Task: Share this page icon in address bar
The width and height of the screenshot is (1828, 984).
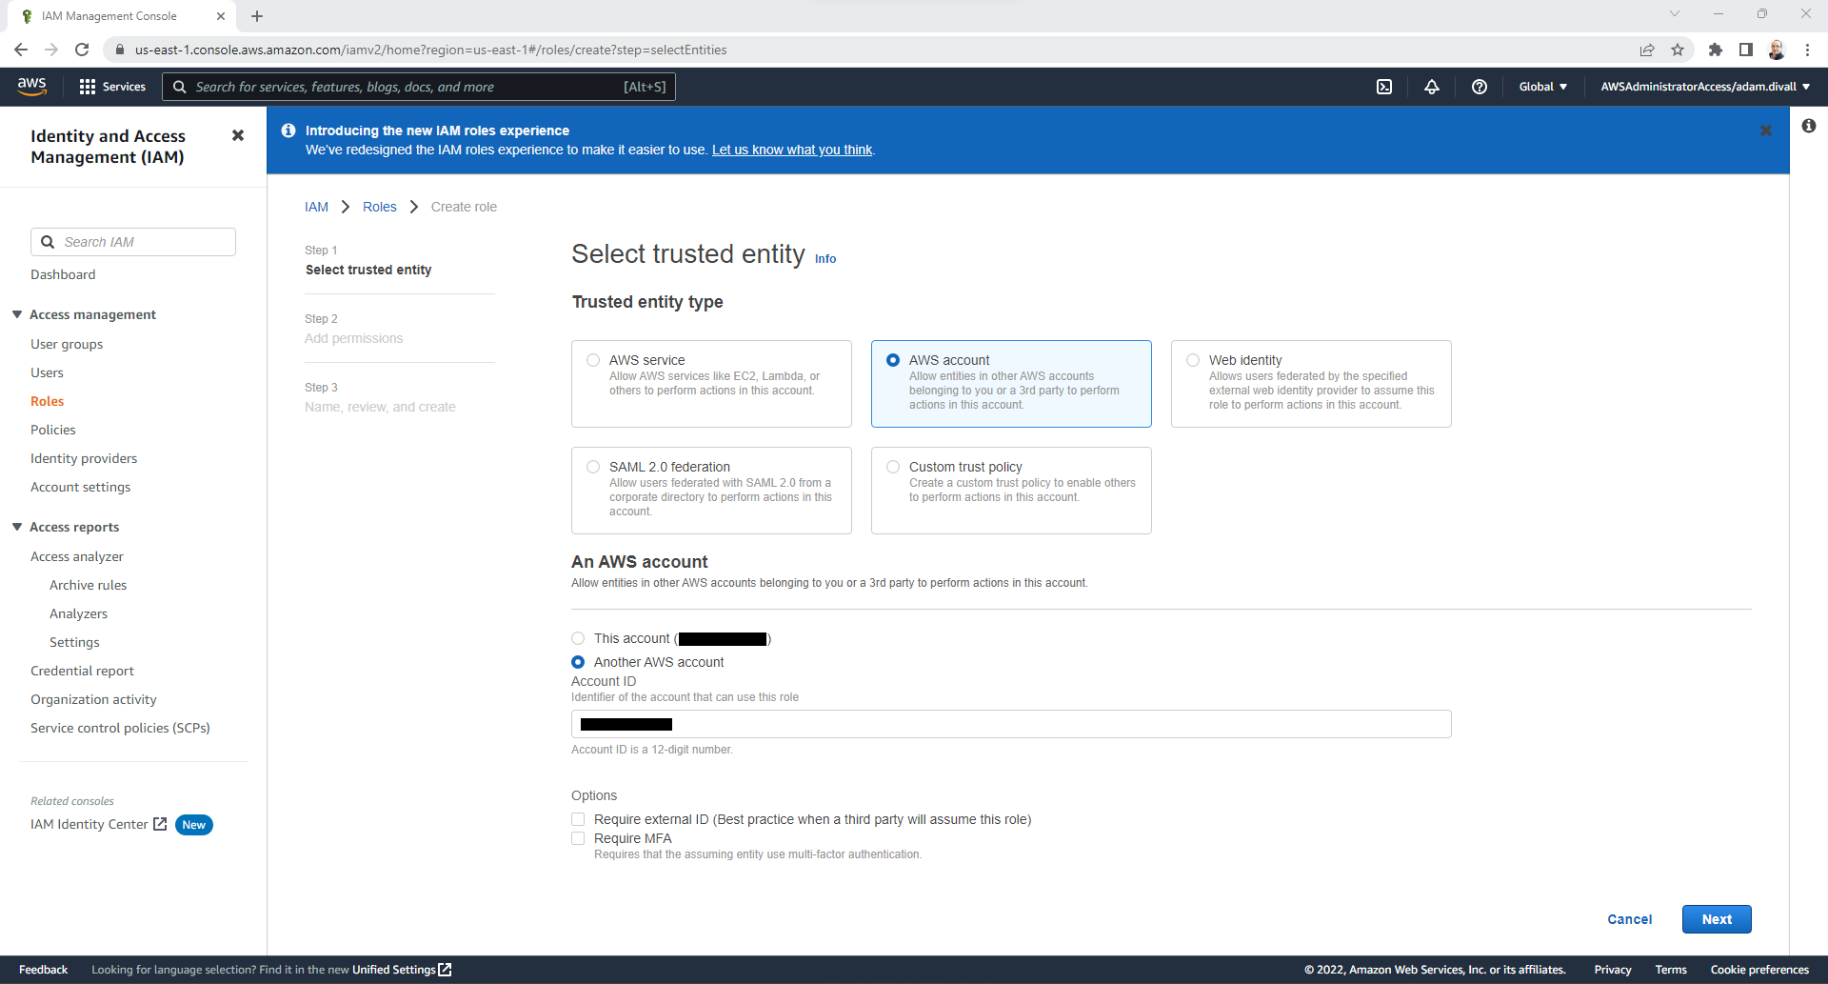Action: [1647, 50]
